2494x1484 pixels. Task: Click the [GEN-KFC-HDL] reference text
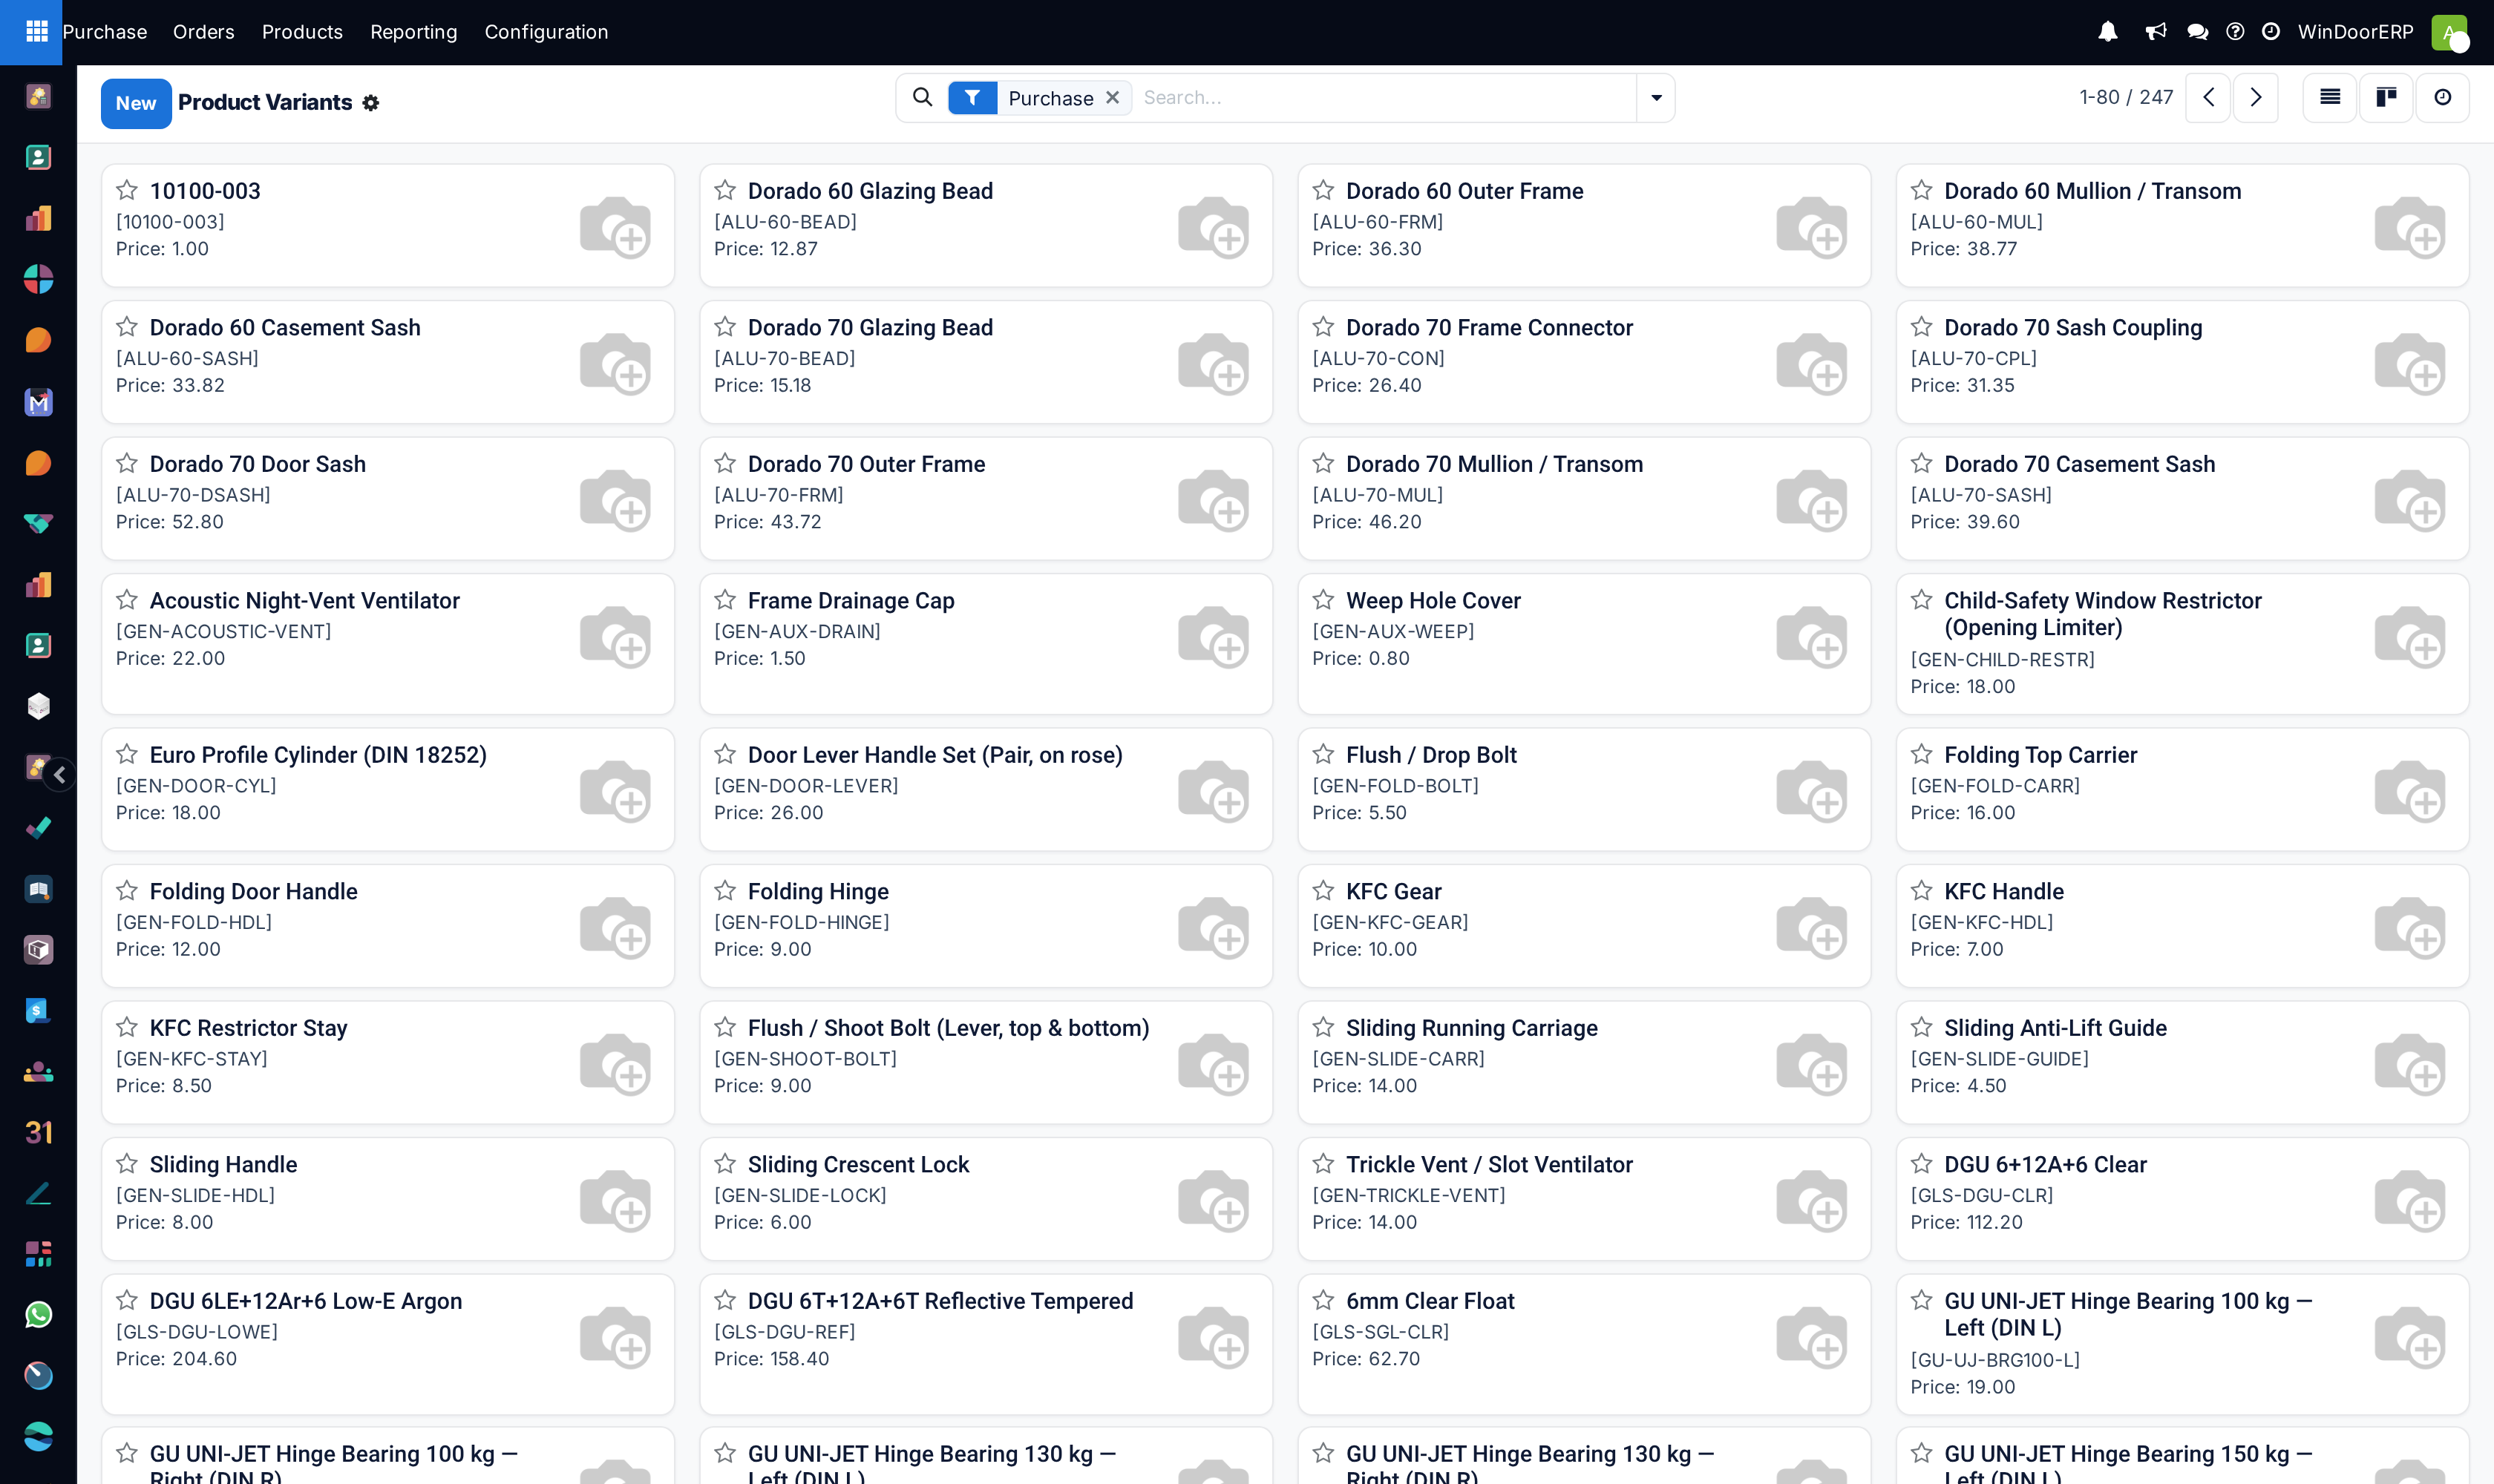(x=1982, y=922)
